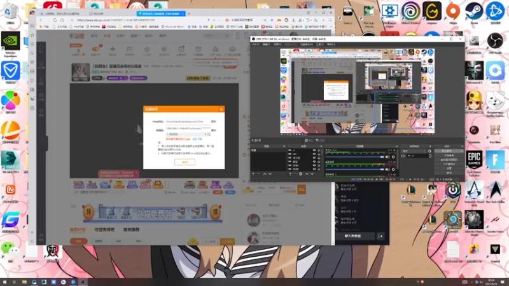Close the orange stream-key dialog
The image size is (509, 286).
tap(221, 109)
